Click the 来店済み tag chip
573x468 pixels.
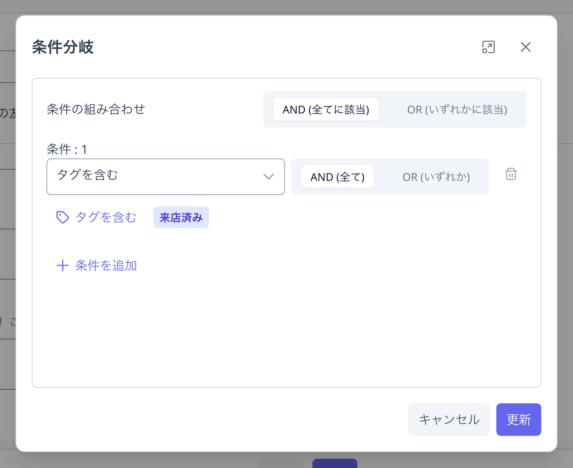pyautogui.click(x=181, y=217)
